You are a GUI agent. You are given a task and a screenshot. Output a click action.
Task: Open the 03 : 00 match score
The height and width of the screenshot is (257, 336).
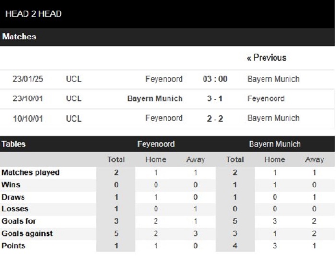(x=215, y=79)
